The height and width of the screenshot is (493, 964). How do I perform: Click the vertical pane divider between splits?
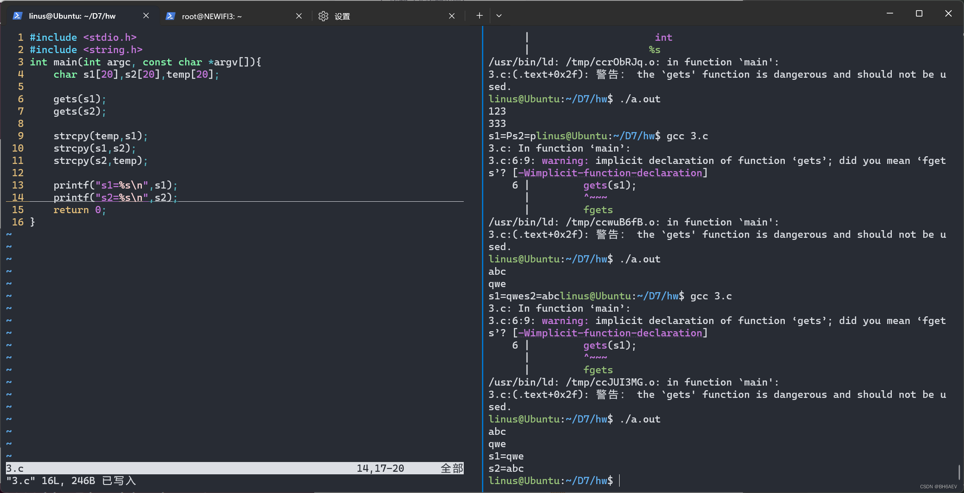pos(482,255)
